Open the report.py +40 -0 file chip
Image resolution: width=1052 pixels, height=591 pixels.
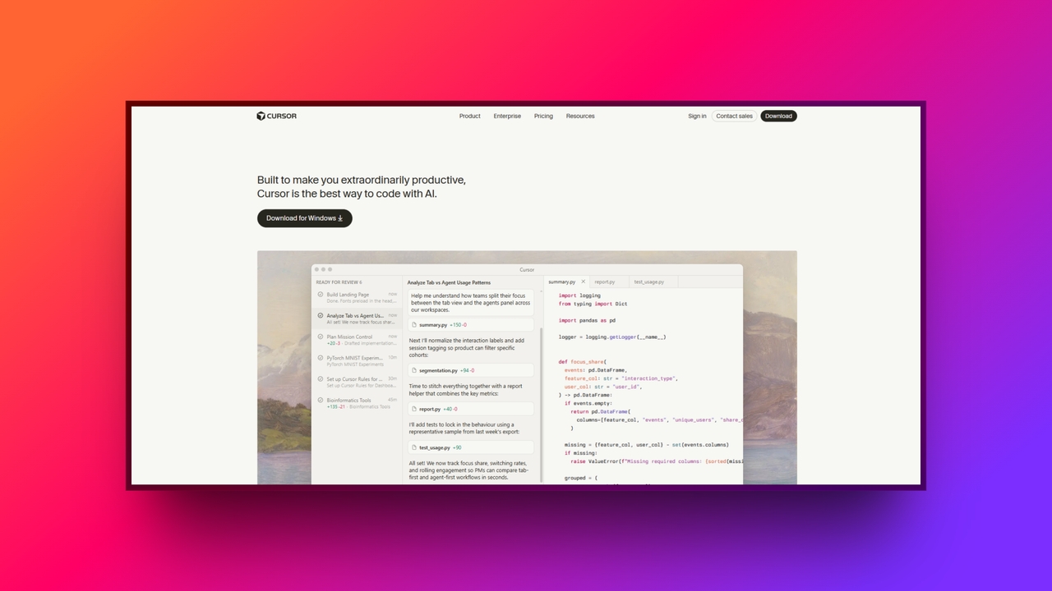tap(471, 409)
